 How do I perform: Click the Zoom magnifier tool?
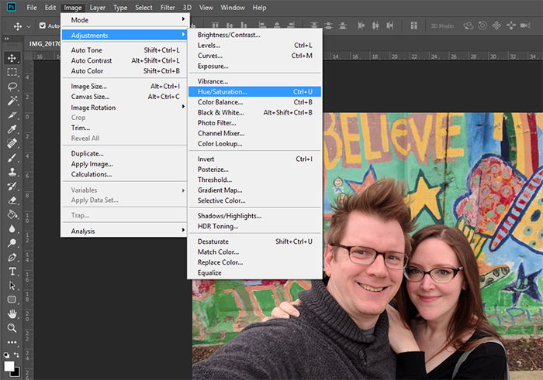click(12, 328)
